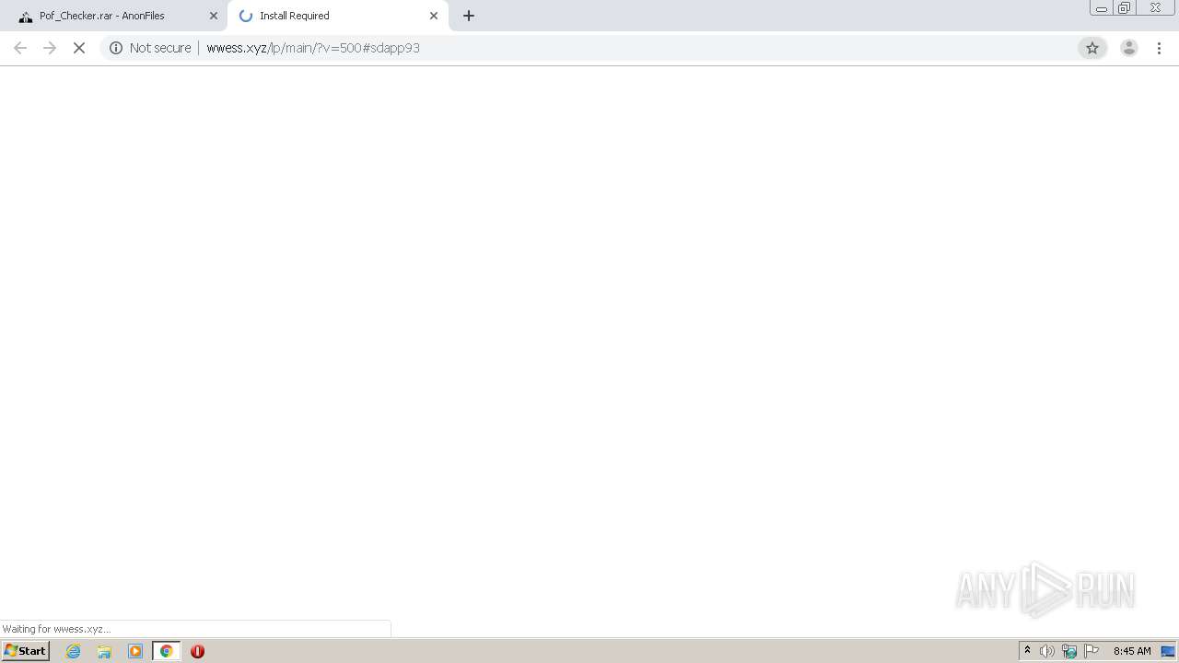Open Windows Explorer folder from taskbar
1179x663 pixels.
[x=104, y=651]
